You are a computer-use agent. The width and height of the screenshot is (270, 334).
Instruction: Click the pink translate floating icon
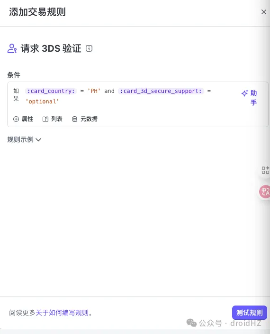(x=265, y=192)
